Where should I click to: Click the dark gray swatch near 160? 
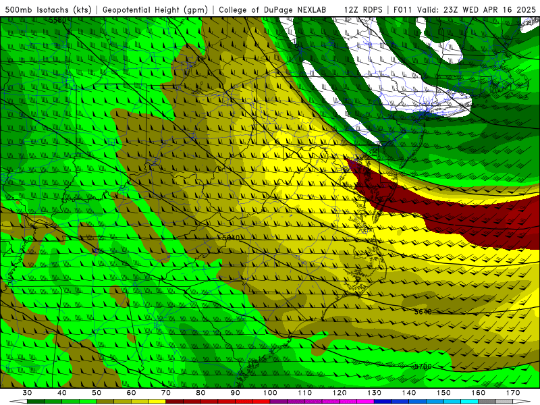click(487, 402)
